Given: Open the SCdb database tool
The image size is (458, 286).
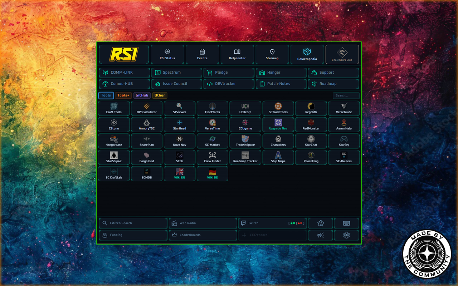Looking at the screenshot, I should point(180,158).
